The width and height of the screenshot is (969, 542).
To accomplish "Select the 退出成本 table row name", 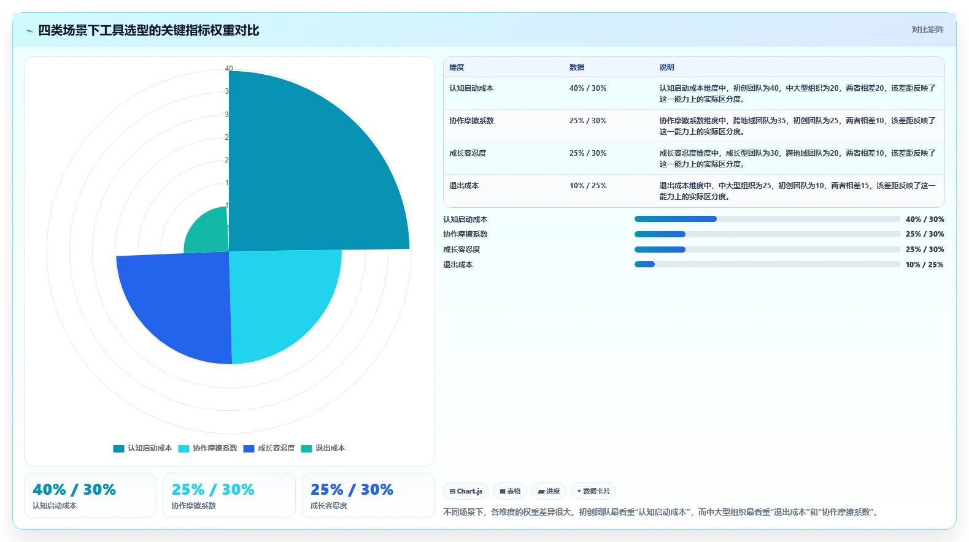I will point(464,186).
